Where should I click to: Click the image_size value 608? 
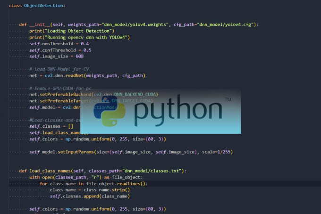point(80,57)
